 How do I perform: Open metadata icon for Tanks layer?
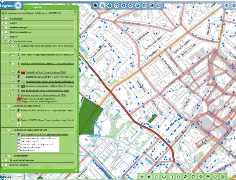pyautogui.click(x=19, y=55)
